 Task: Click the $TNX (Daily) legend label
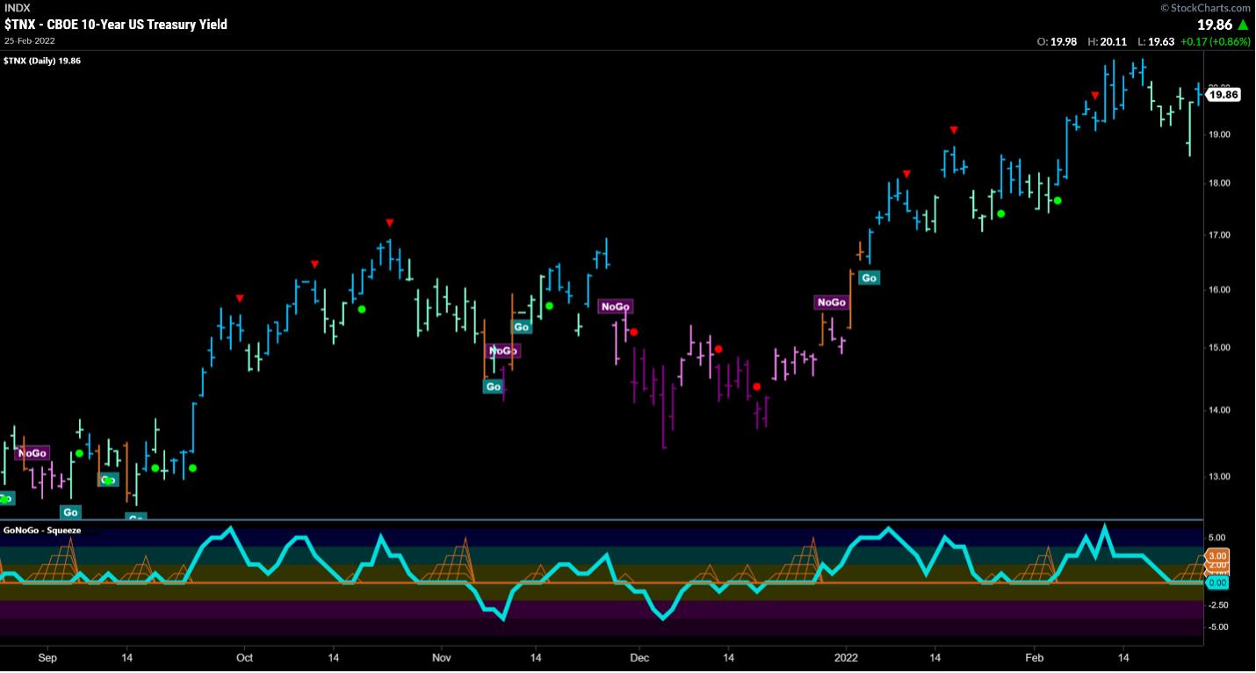pyautogui.click(x=43, y=61)
